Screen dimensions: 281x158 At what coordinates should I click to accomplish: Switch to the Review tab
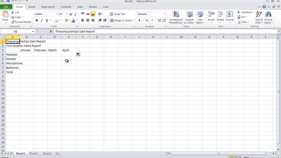(x=93, y=7)
